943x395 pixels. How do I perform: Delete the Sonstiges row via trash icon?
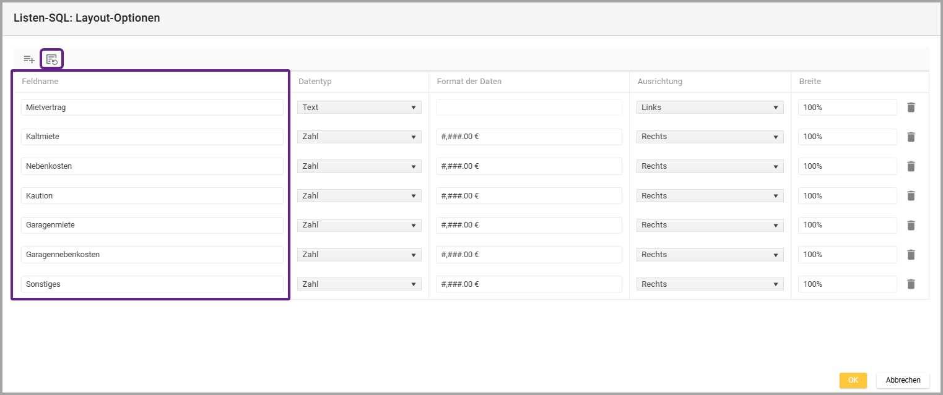coord(911,284)
